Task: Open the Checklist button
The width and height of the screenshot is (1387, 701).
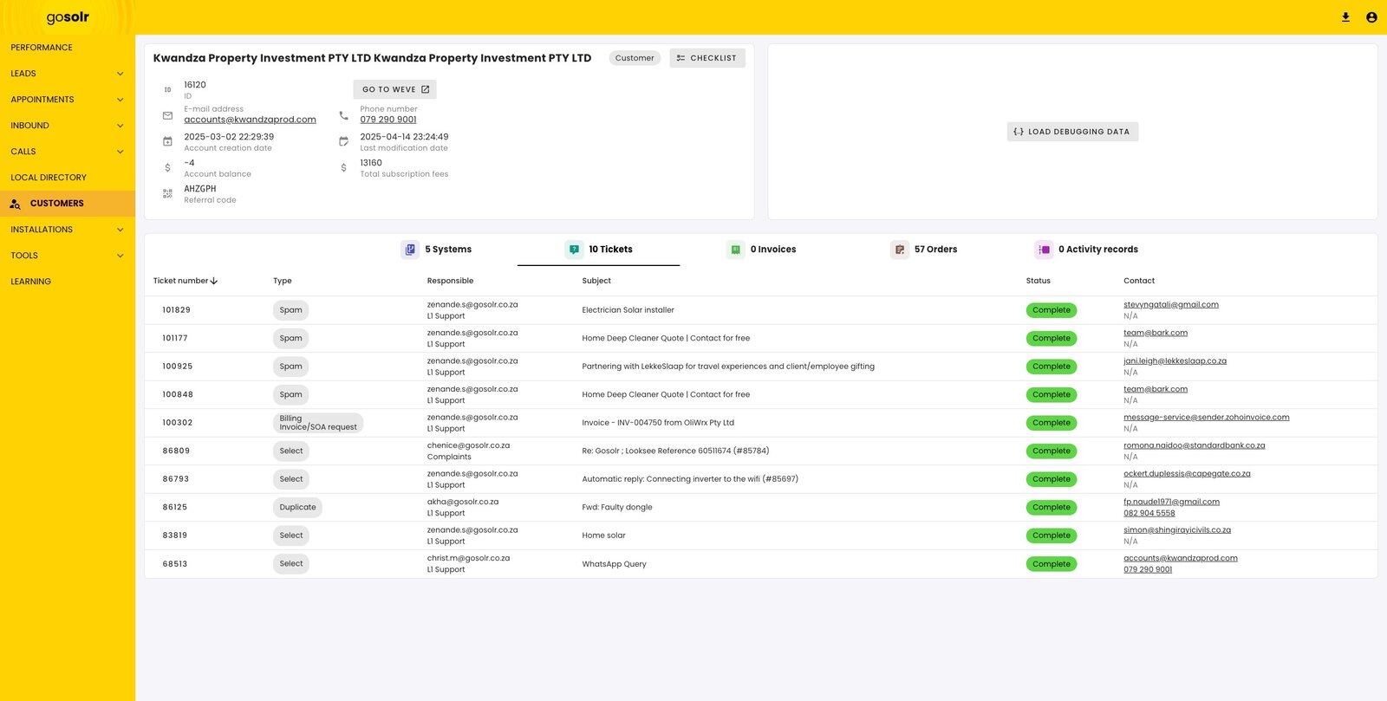Action: coord(707,58)
